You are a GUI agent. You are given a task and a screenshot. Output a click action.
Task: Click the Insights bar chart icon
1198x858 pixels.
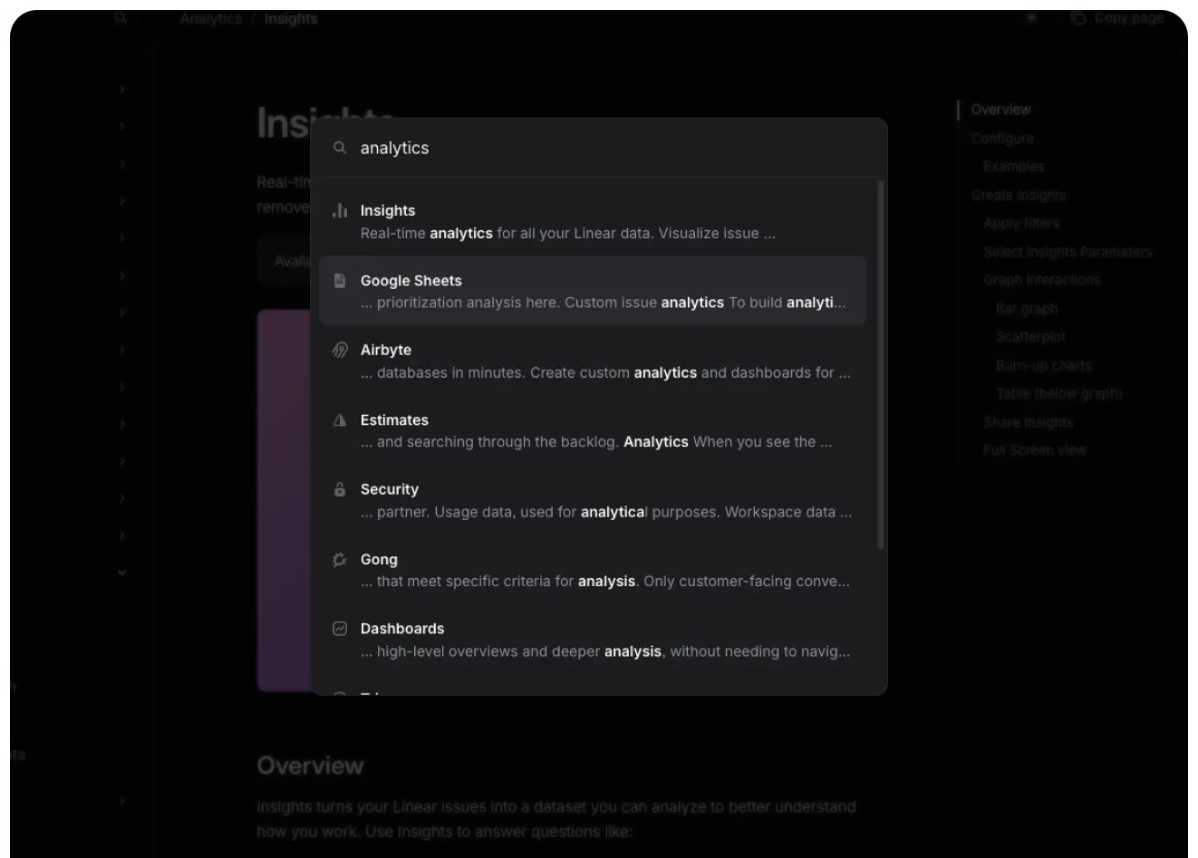coord(340,211)
